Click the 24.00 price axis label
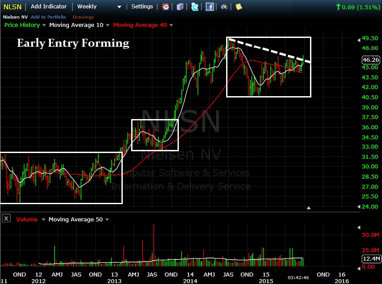 point(370,207)
